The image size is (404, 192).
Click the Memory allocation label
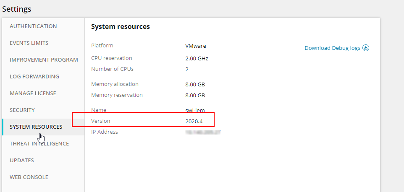(115, 84)
